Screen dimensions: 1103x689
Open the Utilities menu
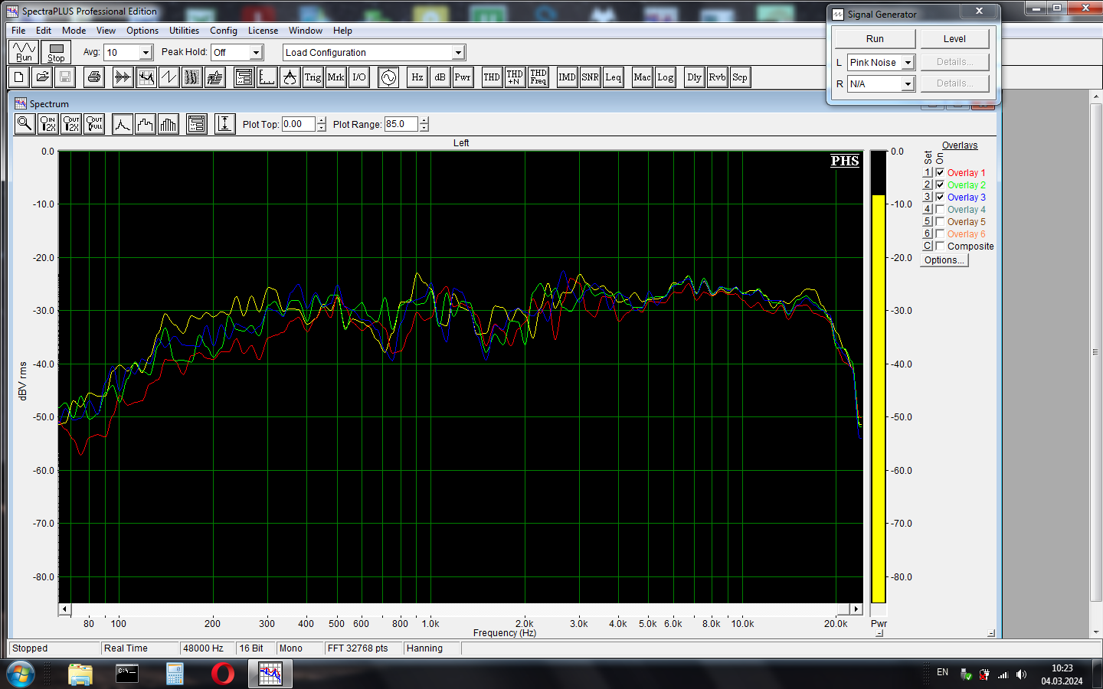[184, 31]
